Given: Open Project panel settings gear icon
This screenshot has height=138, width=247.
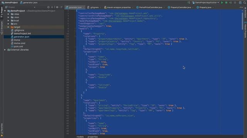Looking at the screenshot, I should click(x=57, y=7).
